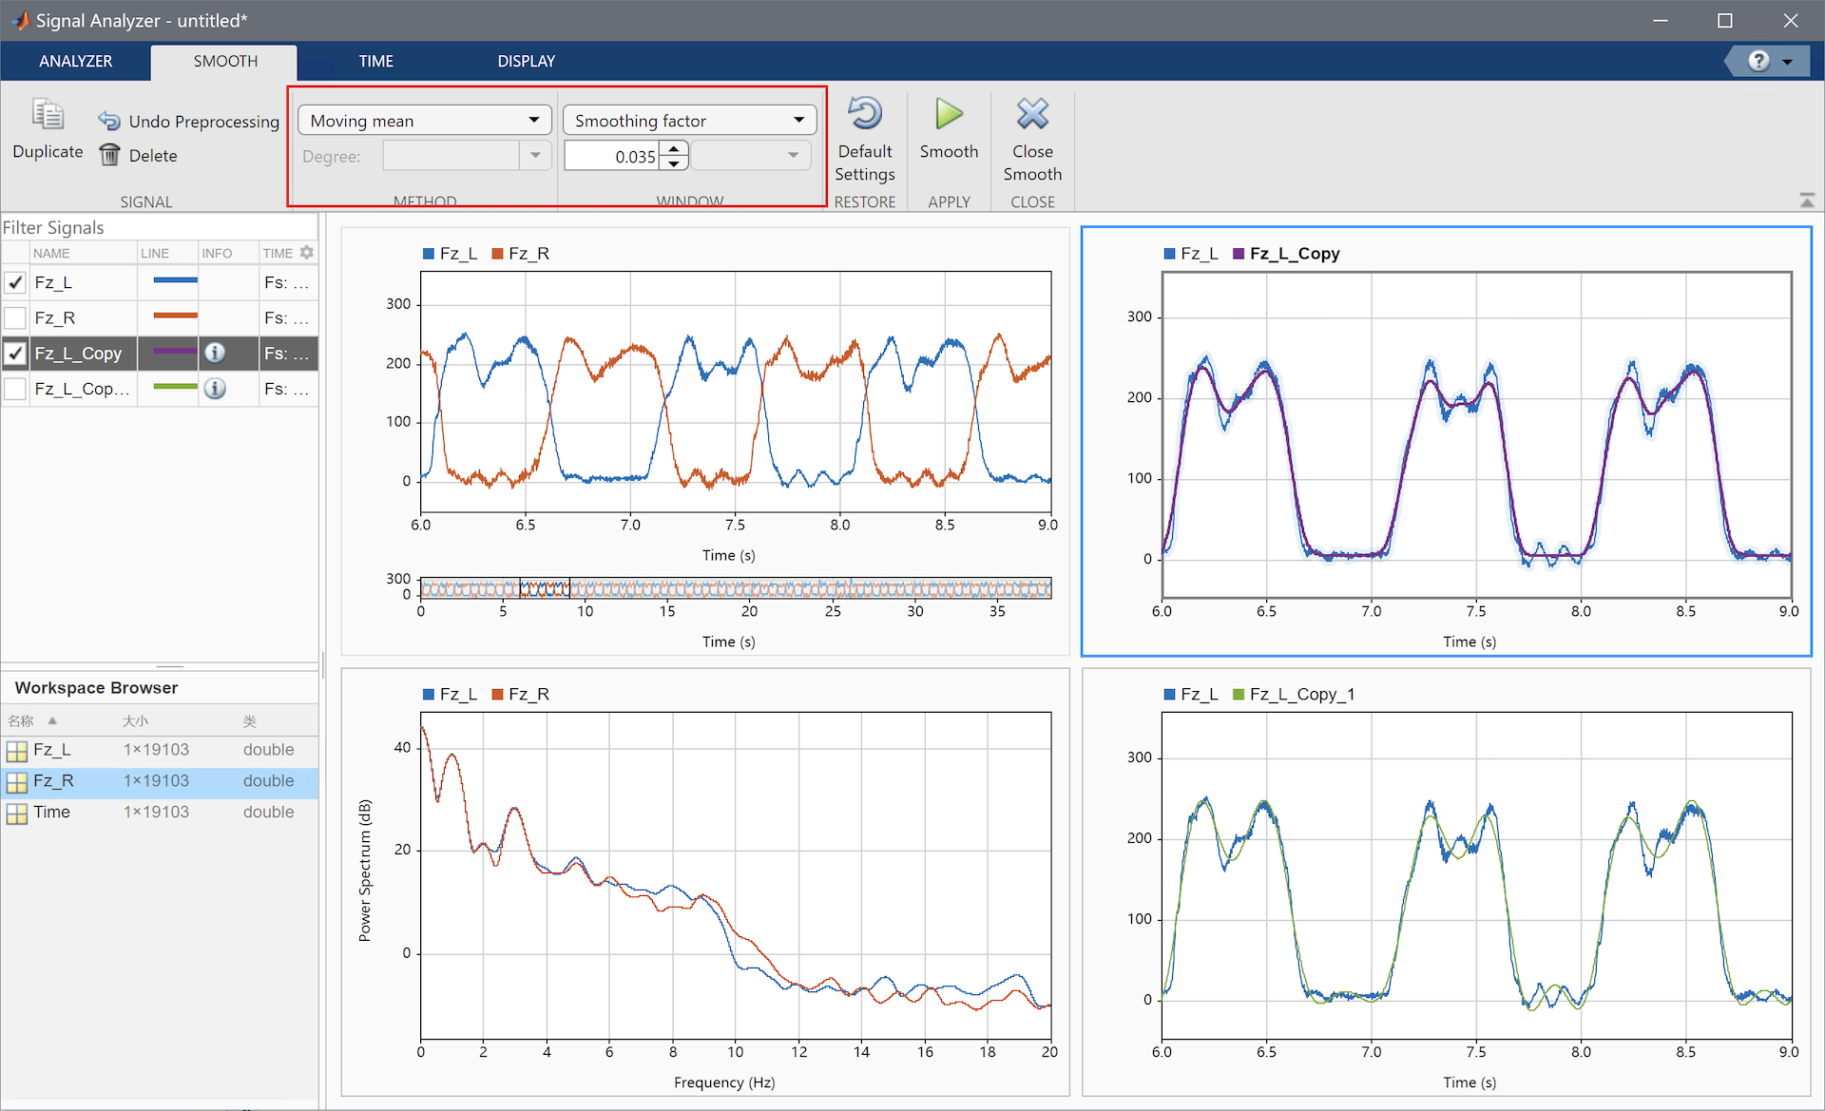1825x1111 pixels.
Task: Open the info tooltip for Fz_L_Copy
Action: point(216,353)
